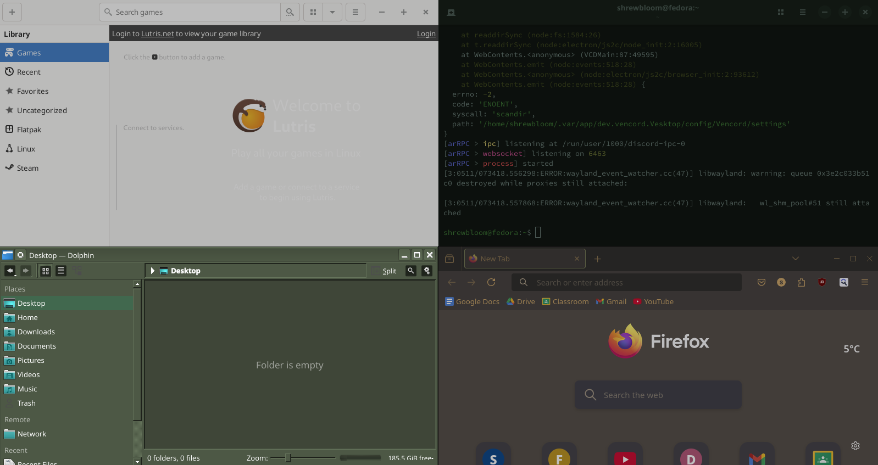878x465 pixels.
Task: Open Music in Dolphin Places
Action: (67, 389)
